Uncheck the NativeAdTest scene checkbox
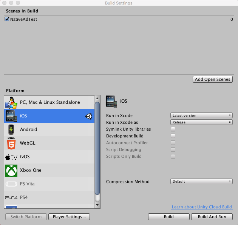238x225 pixels. 7,19
